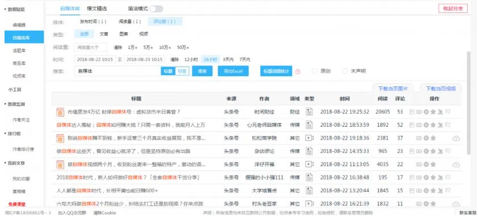Collapse the 数据赋能 sidebar section

coord(14,10)
